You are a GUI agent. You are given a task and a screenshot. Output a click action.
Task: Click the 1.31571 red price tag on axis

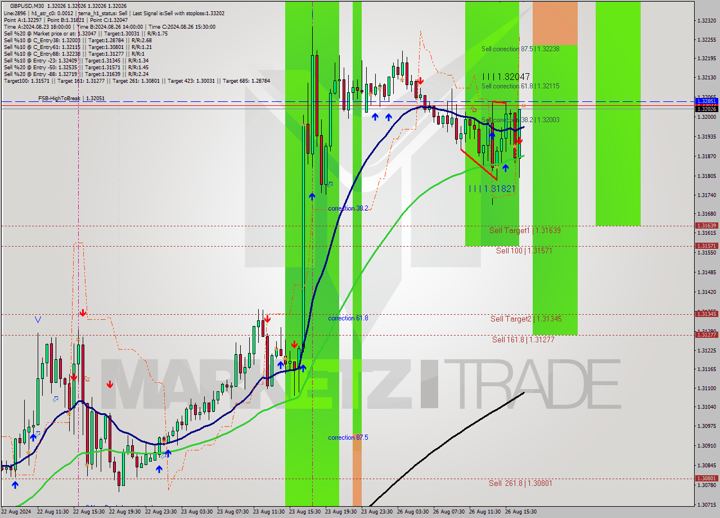[706, 245]
